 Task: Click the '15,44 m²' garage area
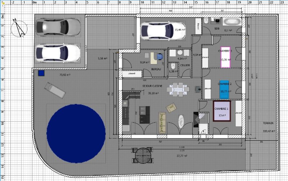tap(180, 30)
